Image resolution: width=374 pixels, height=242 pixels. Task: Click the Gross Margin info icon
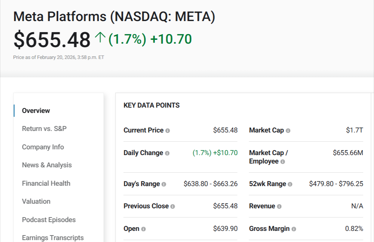pyautogui.click(x=294, y=229)
